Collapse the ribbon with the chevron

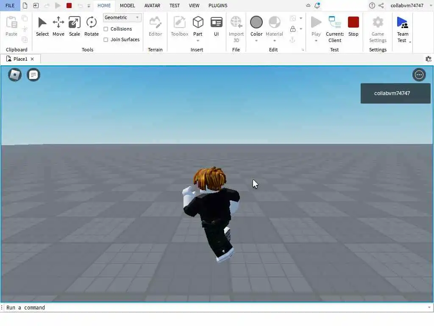tap(308, 6)
